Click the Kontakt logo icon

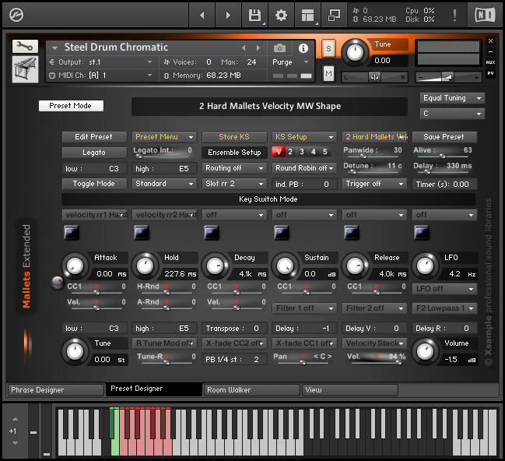click(16, 15)
